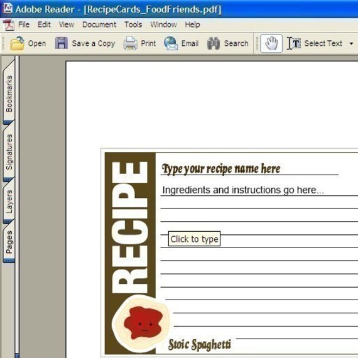
Task: Show the Signatures side panel
Action: pyautogui.click(x=9, y=152)
